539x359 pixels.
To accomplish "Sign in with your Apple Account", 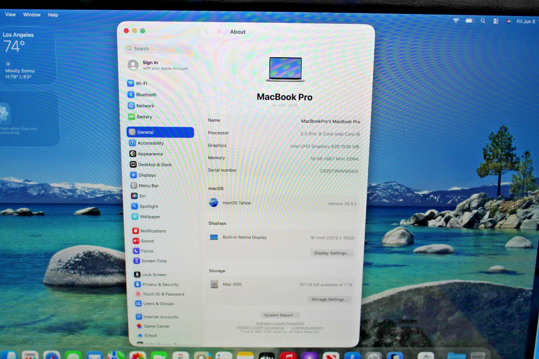I will point(158,65).
